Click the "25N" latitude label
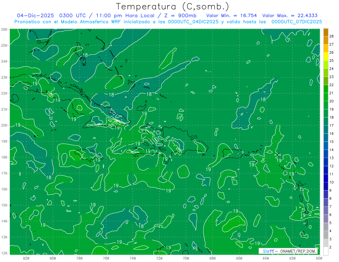 click(x=4, y=45)
